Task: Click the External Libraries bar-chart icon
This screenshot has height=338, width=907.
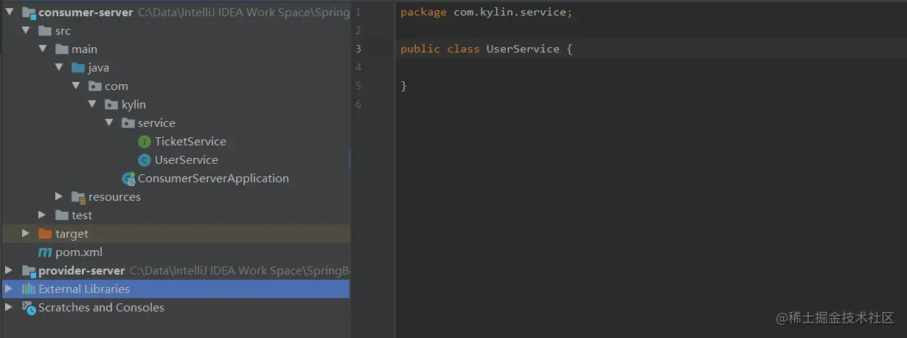Action: [29, 289]
